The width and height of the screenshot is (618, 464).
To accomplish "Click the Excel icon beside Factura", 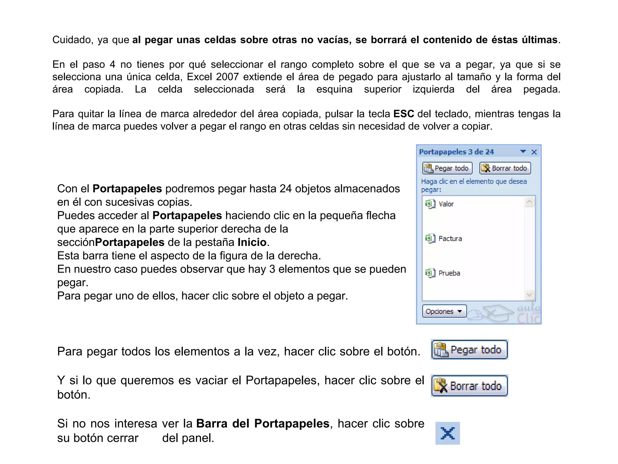I will click(430, 238).
